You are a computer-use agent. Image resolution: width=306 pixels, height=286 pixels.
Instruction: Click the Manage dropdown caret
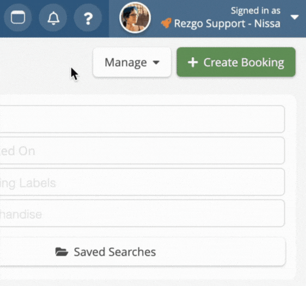pyautogui.click(x=156, y=63)
